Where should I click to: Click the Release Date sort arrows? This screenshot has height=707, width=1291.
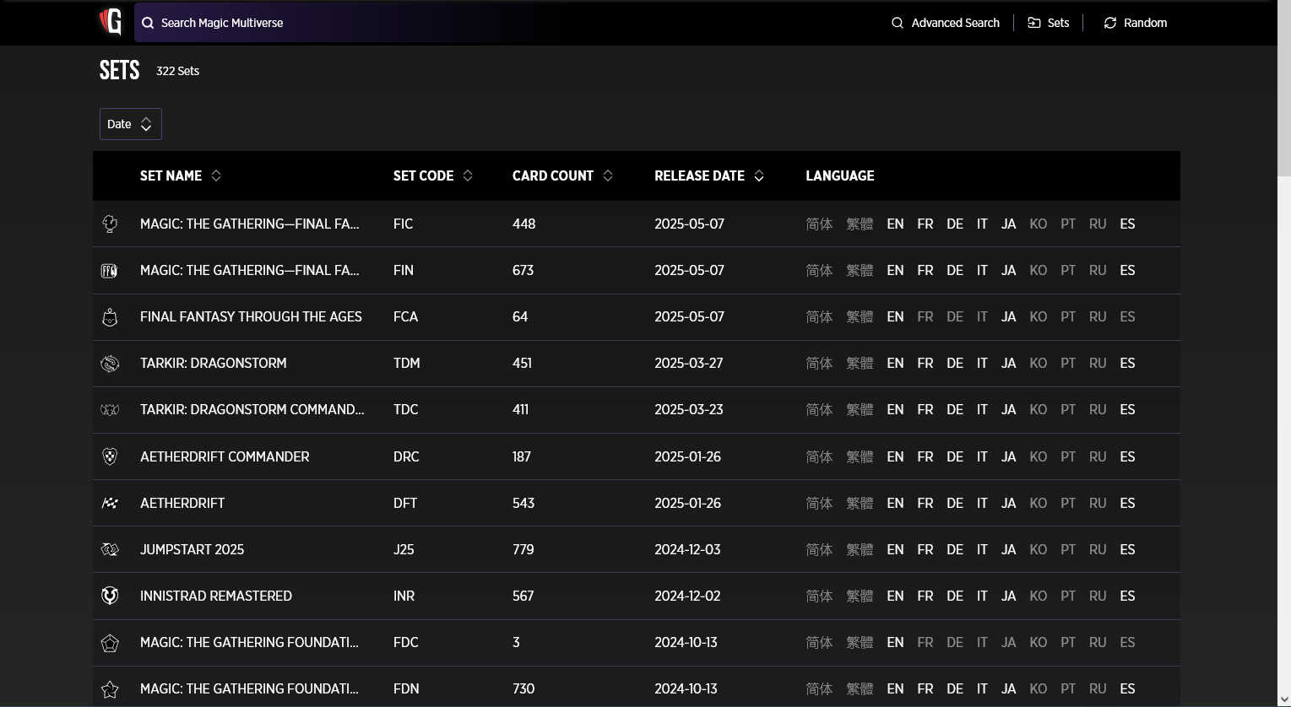click(758, 175)
